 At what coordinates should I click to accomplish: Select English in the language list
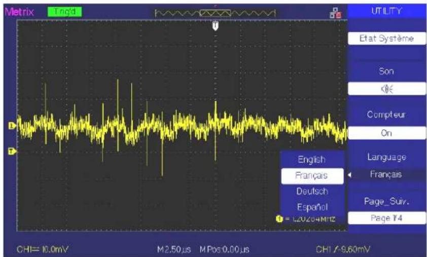coord(312,159)
